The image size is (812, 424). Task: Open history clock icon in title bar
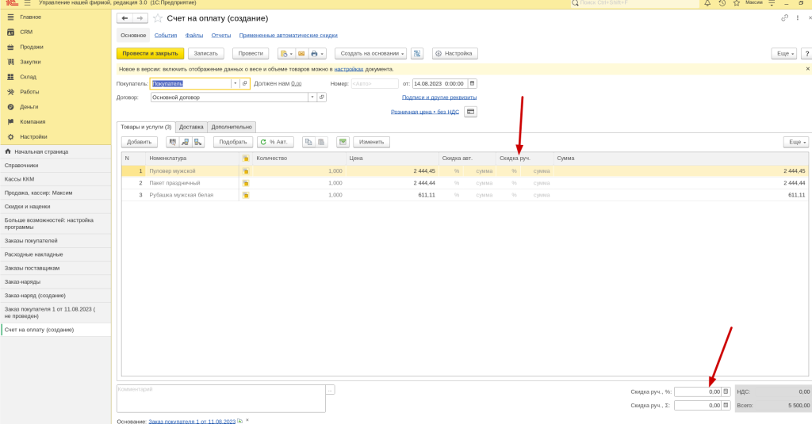pyautogui.click(x=722, y=3)
